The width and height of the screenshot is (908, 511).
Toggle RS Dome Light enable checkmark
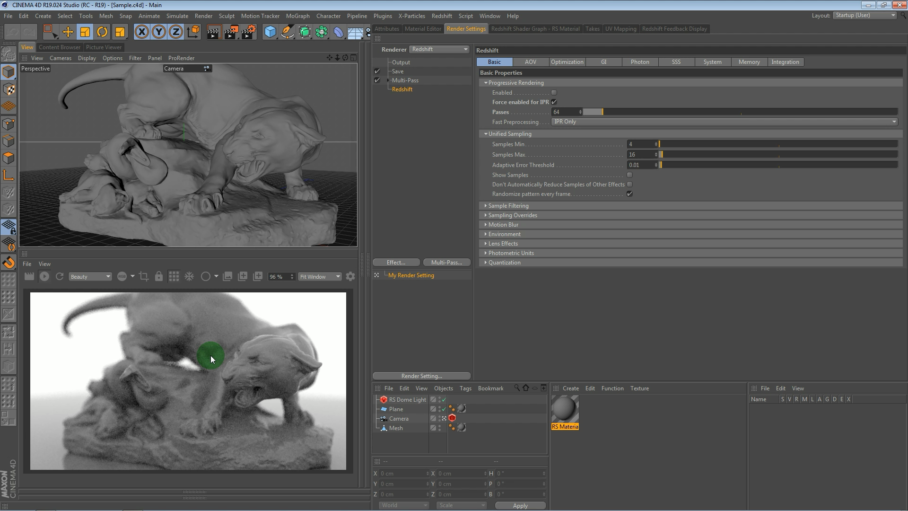[x=444, y=400]
